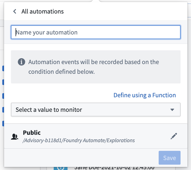Go back with the All automations chevron

tap(15, 11)
